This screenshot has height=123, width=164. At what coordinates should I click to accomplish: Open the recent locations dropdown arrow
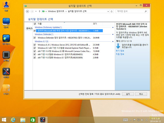[x=36, y=11]
